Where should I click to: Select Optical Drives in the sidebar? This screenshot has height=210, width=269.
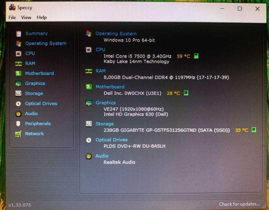41,103
